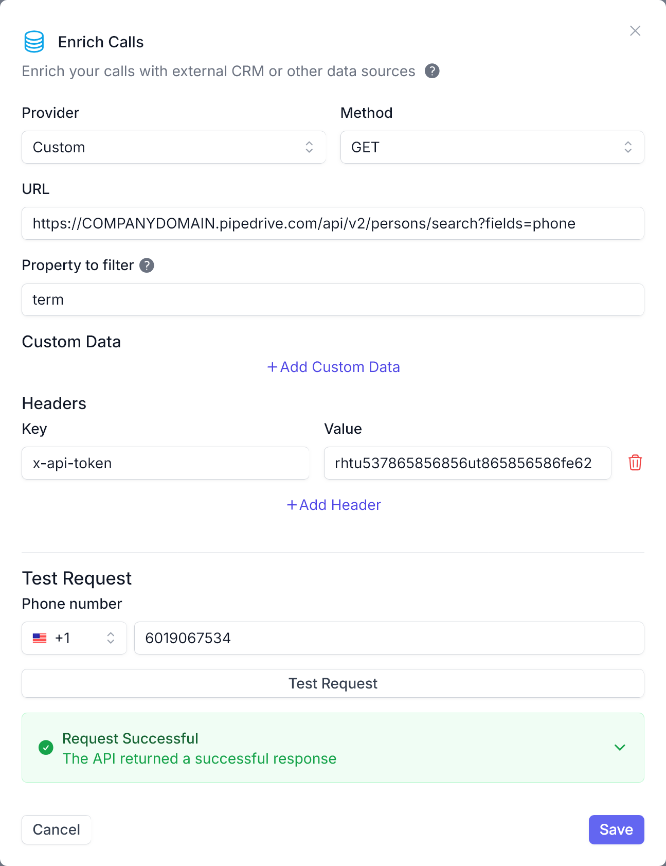Close the Enrich Calls dialog

pyautogui.click(x=635, y=31)
